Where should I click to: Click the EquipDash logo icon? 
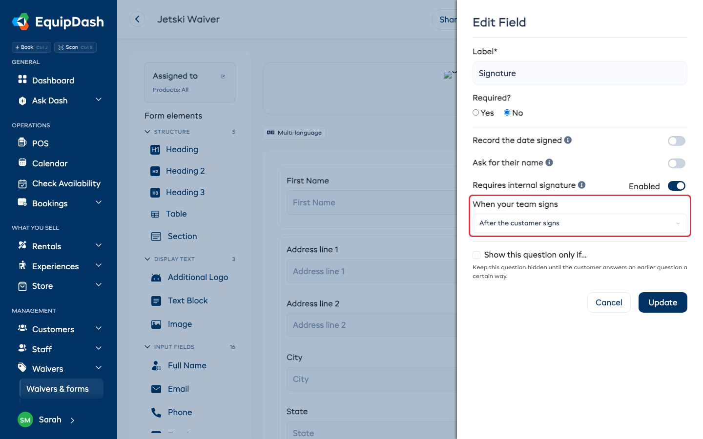coord(21,22)
